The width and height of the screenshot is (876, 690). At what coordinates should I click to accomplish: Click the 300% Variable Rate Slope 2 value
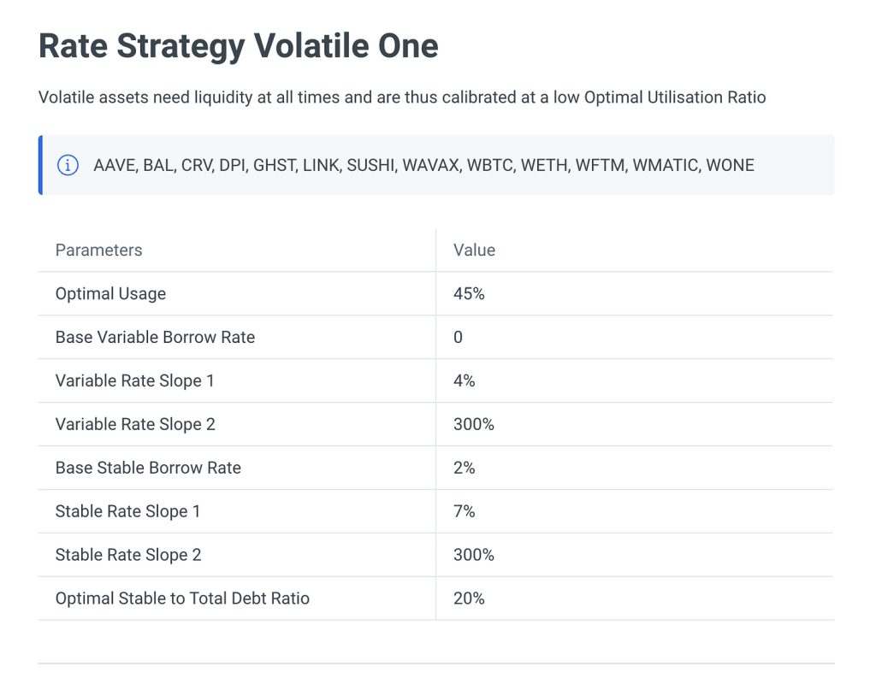pos(474,424)
